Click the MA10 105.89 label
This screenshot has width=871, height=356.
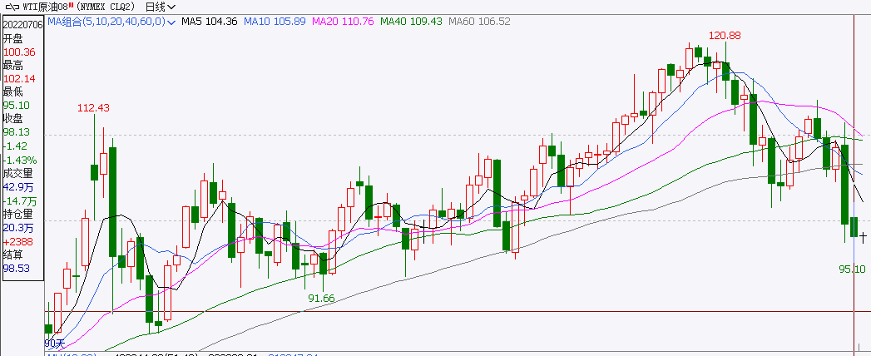coord(275,22)
